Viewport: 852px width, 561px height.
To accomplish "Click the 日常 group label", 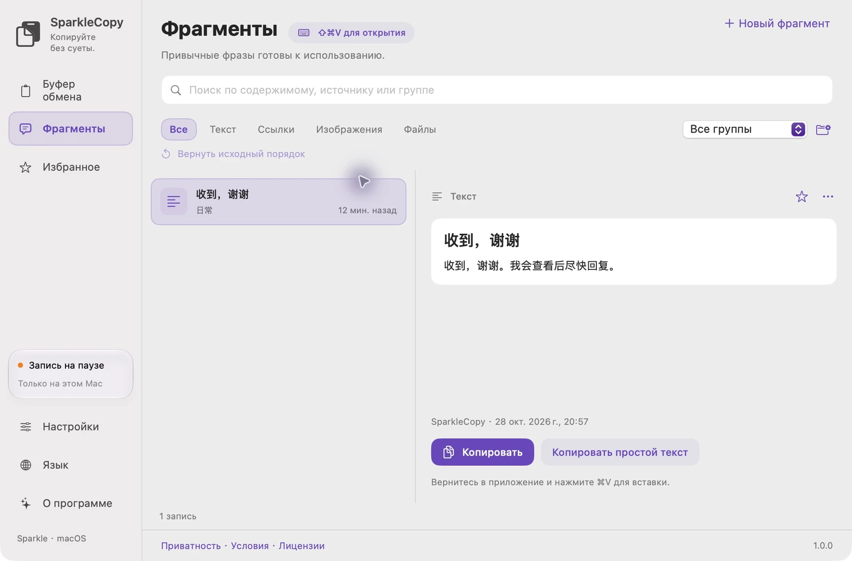I will click(x=204, y=210).
